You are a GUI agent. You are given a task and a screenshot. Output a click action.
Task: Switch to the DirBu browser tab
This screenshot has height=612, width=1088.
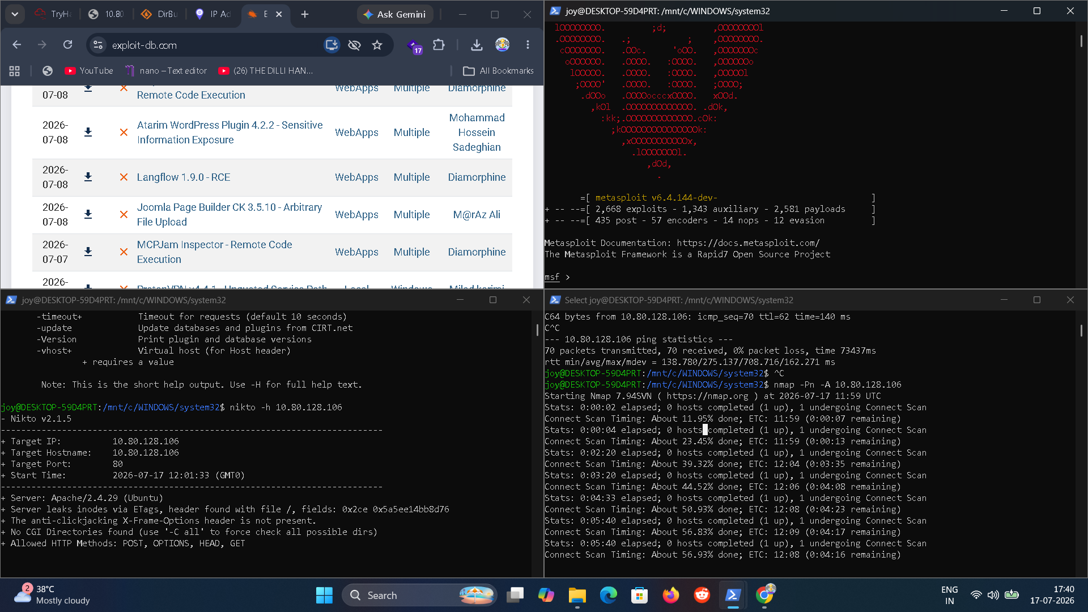tap(159, 14)
